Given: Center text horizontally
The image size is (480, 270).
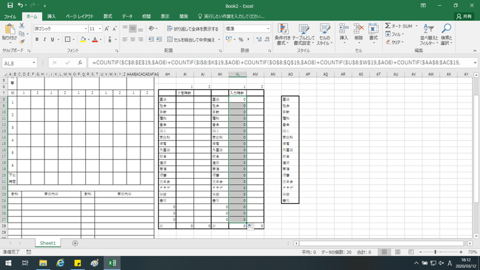Looking at the screenshot, I should tap(133, 40).
